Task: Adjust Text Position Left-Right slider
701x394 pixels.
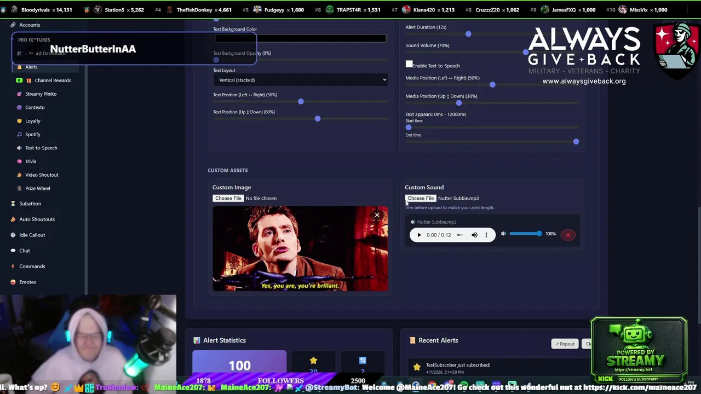Action: coord(301,102)
